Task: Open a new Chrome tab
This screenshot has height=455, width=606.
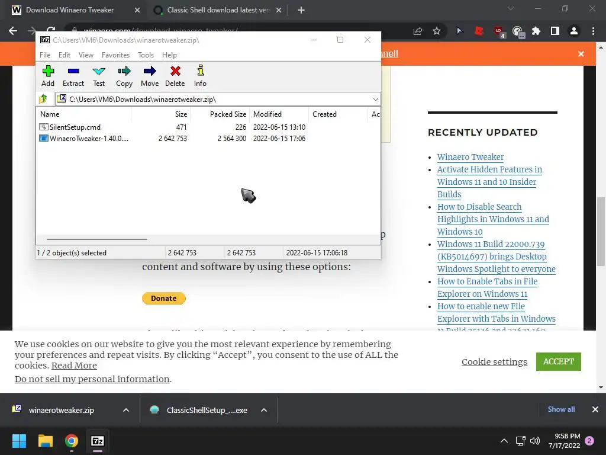Action: [x=301, y=11]
